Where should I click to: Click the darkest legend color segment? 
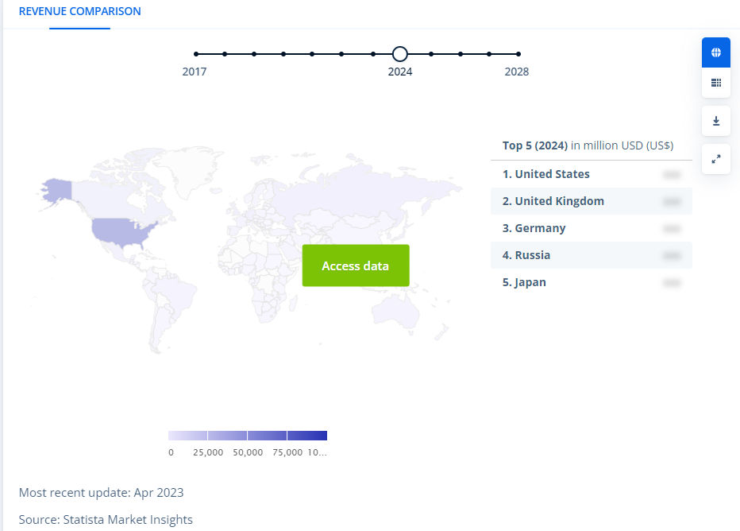(306, 436)
